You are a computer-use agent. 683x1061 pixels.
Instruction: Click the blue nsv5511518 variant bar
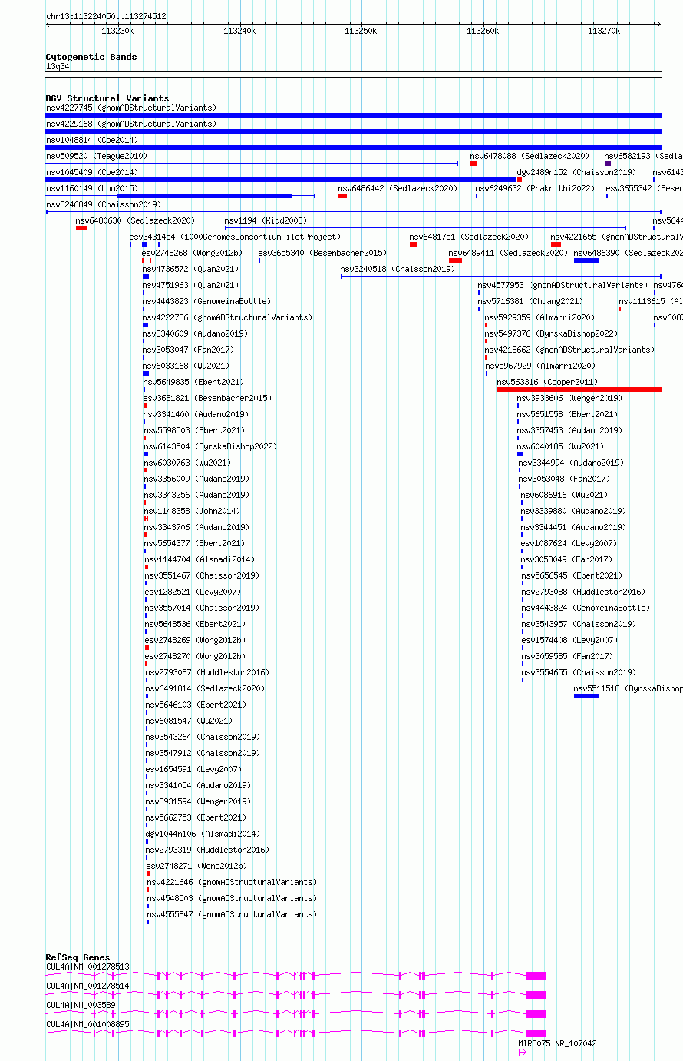pos(586,696)
